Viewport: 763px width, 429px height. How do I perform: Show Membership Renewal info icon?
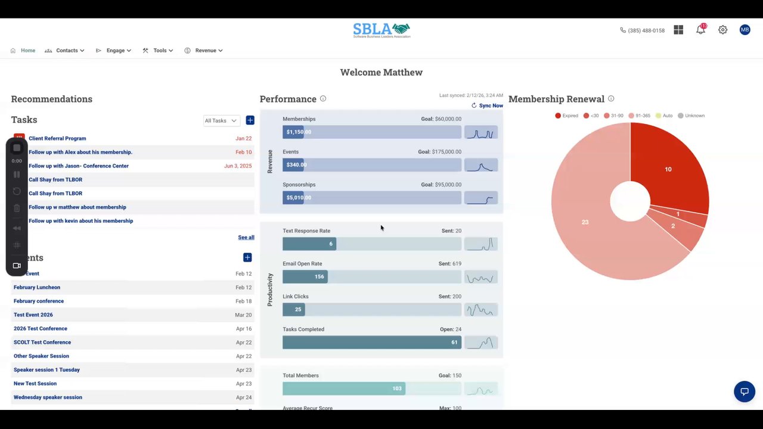click(x=611, y=99)
